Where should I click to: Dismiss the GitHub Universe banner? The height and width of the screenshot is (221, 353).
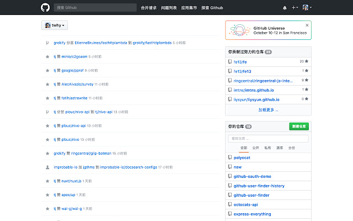307,25
